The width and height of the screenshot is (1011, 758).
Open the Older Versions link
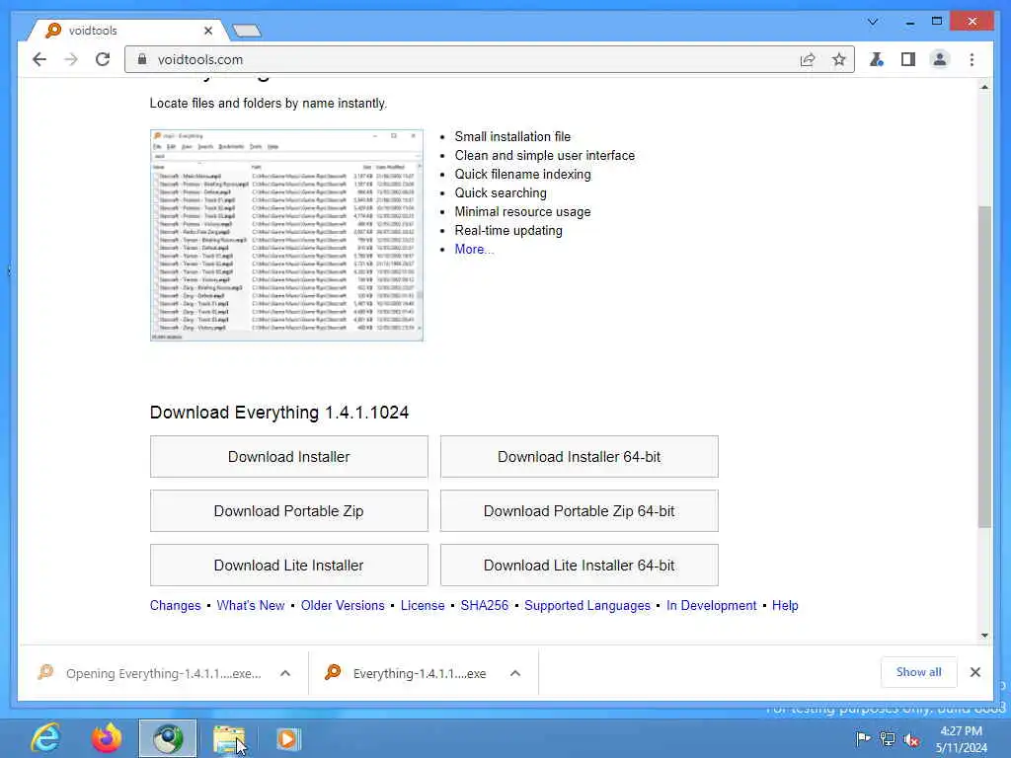coord(343,605)
